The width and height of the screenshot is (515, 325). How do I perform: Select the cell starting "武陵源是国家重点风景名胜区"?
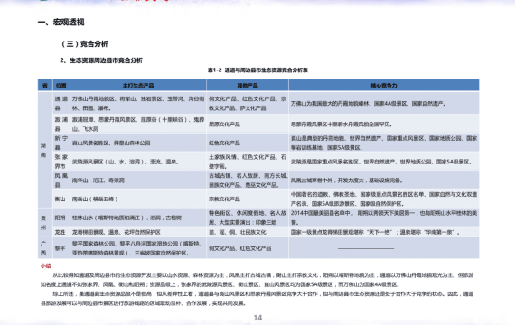coord(384,162)
